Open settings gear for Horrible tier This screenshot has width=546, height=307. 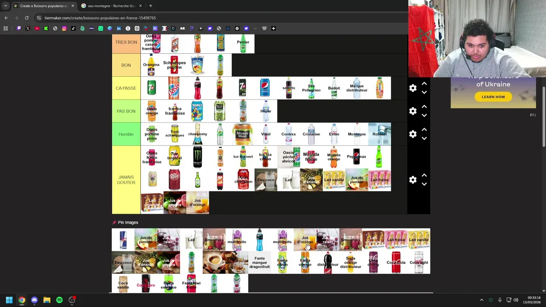tap(413, 134)
